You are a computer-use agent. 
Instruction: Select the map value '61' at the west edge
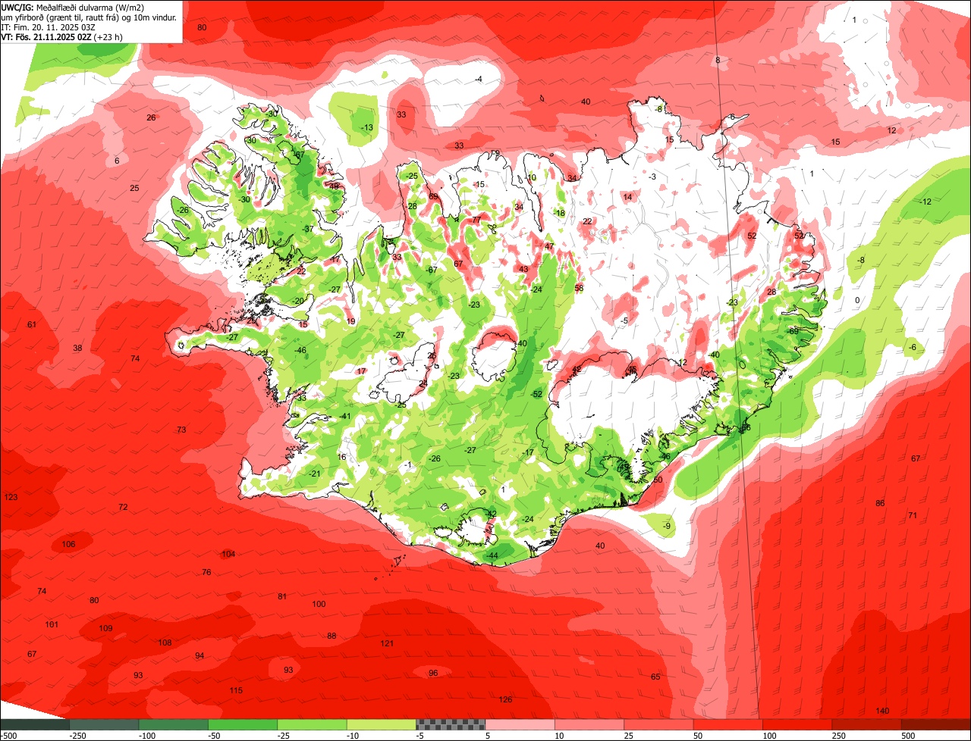(x=32, y=324)
